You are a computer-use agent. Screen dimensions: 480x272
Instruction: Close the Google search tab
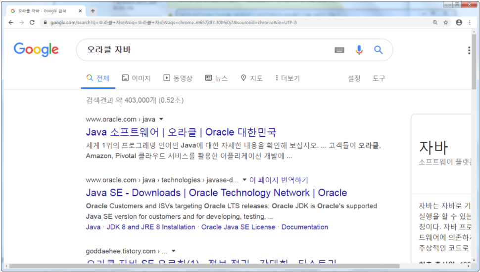click(x=80, y=11)
